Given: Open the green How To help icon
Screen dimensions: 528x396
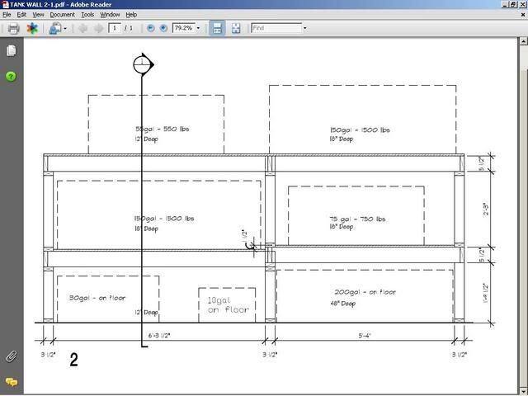Looking at the screenshot, I should pyautogui.click(x=11, y=77).
